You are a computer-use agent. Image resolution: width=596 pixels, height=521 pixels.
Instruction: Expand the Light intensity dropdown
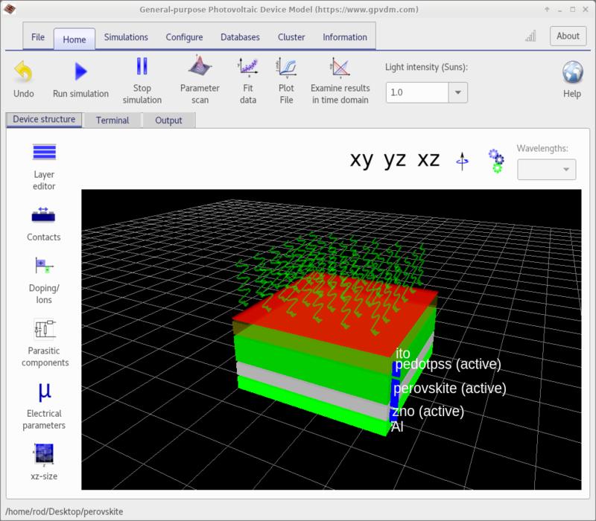(x=457, y=92)
